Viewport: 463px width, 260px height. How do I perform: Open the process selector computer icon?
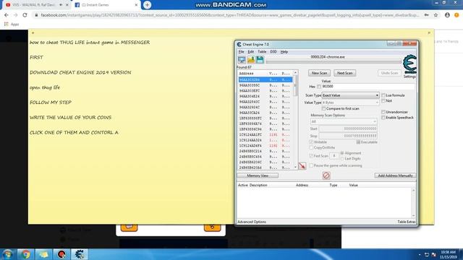pos(242,60)
